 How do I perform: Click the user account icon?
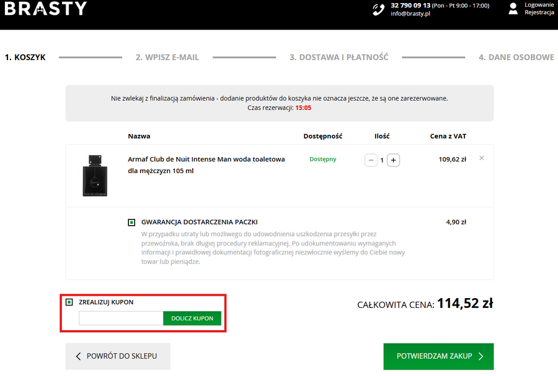point(513,9)
